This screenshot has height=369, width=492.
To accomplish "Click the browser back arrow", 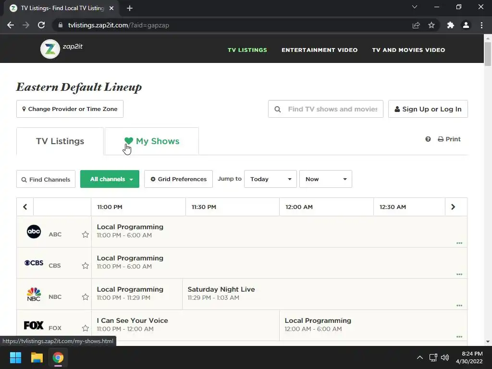I will click(x=11, y=25).
